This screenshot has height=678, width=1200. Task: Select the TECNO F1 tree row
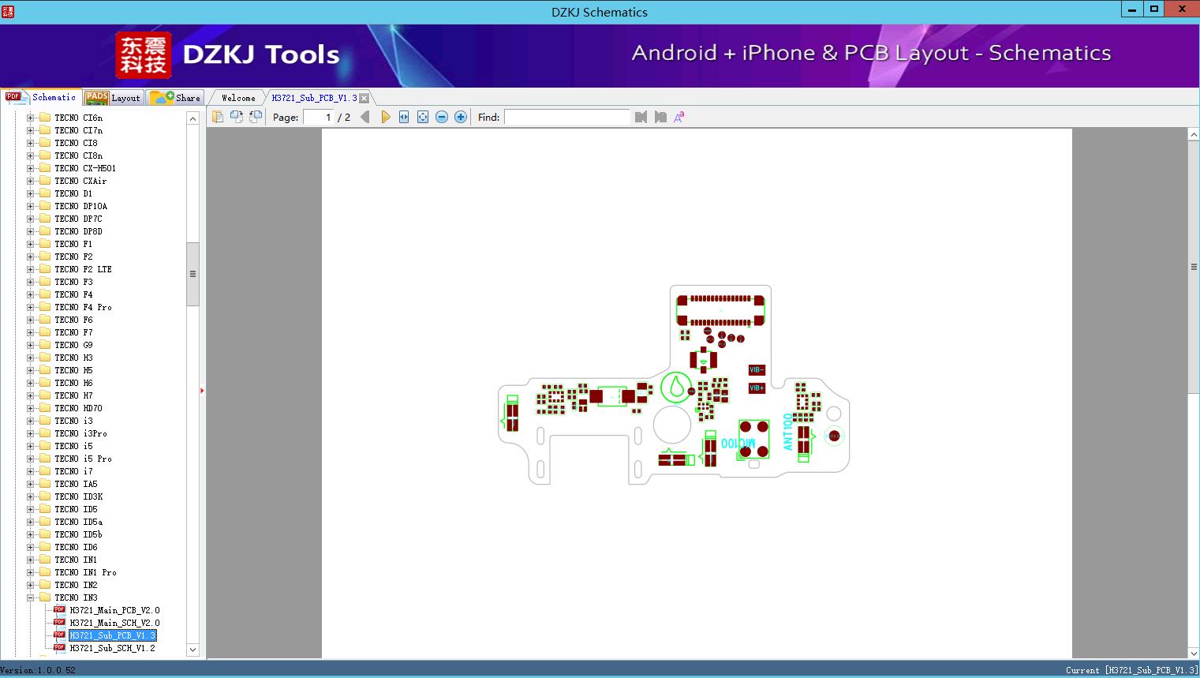tap(73, 244)
